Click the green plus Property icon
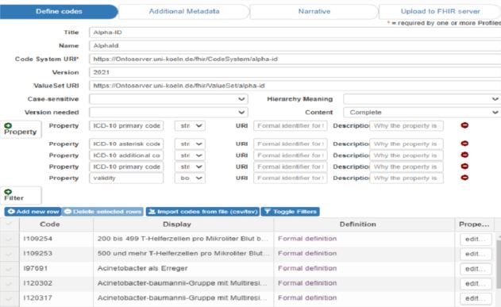The height and width of the screenshot is (307, 501). click(8, 126)
